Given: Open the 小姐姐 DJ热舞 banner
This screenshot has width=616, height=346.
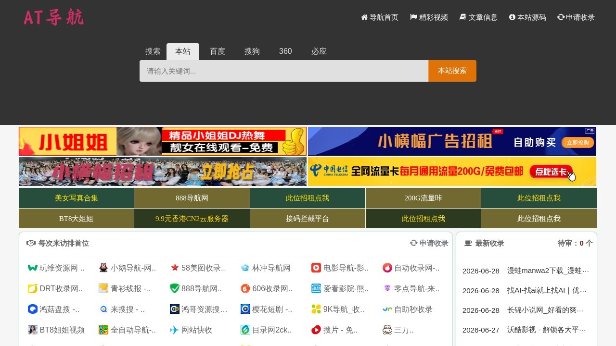Looking at the screenshot, I should coord(163,141).
